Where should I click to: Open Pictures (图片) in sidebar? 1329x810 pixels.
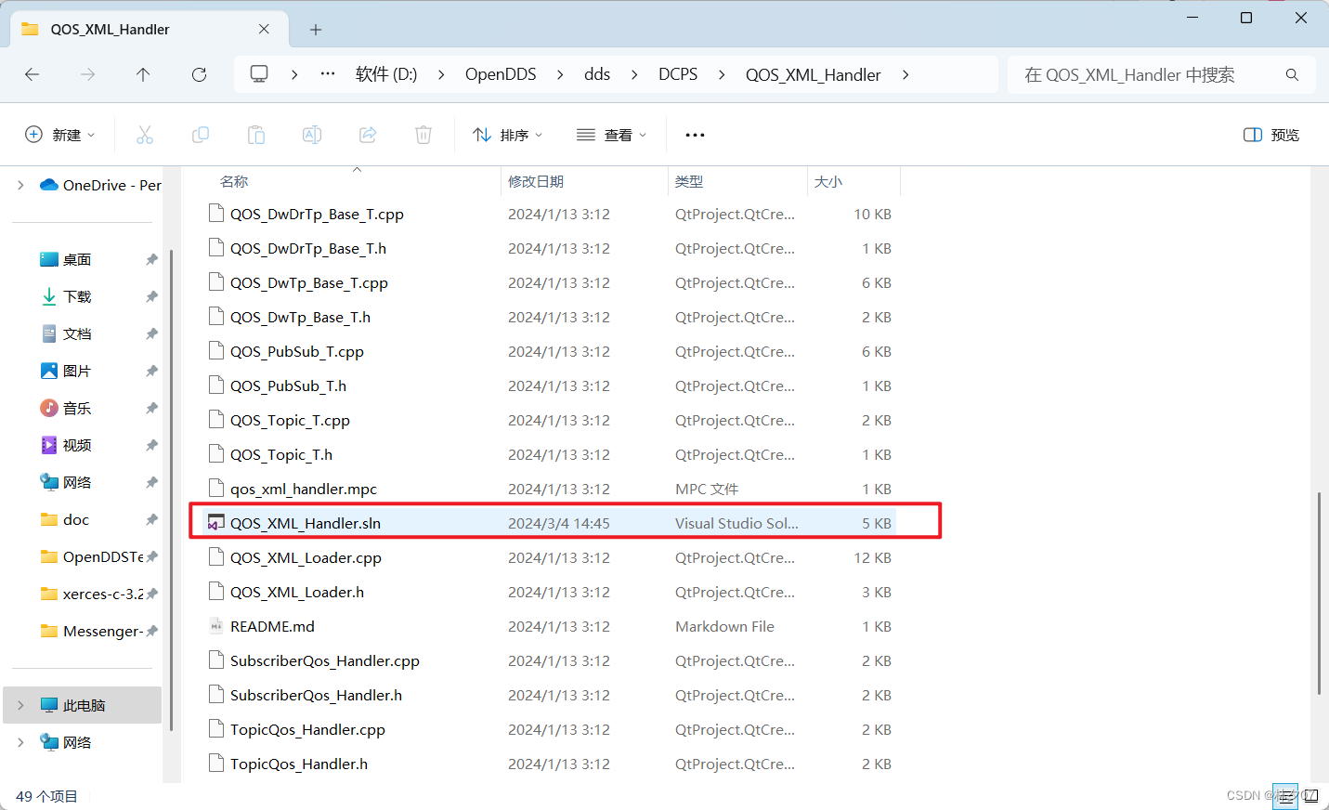click(x=77, y=372)
